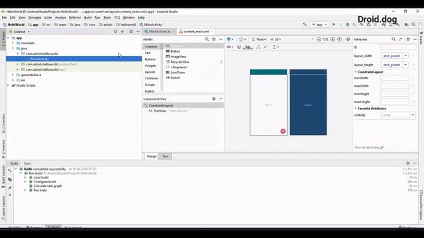Run the app with the green play button

click(x=334, y=24)
